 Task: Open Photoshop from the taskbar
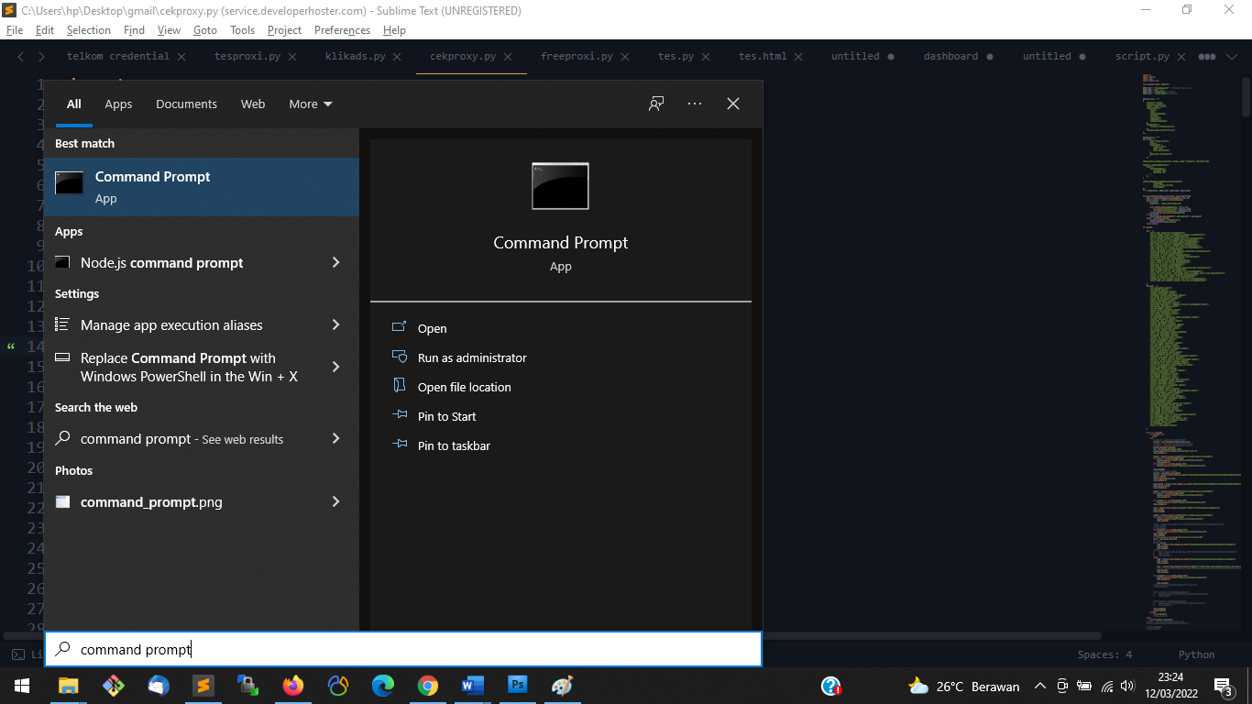[x=518, y=686]
